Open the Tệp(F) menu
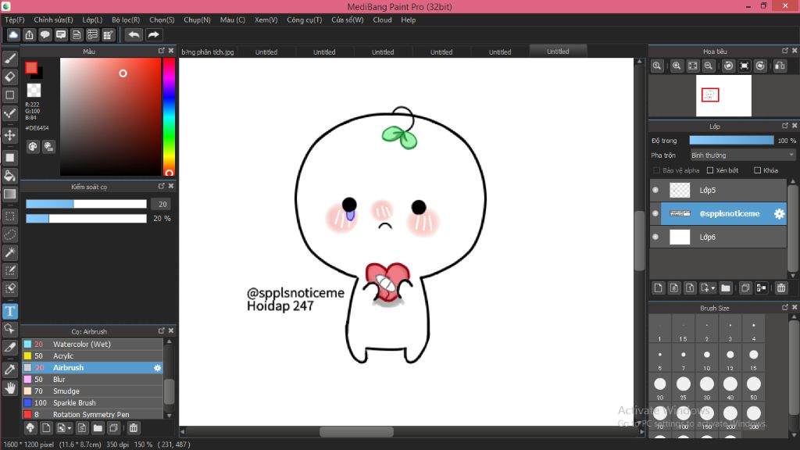Screen dimensions: 800x450 (15, 20)
